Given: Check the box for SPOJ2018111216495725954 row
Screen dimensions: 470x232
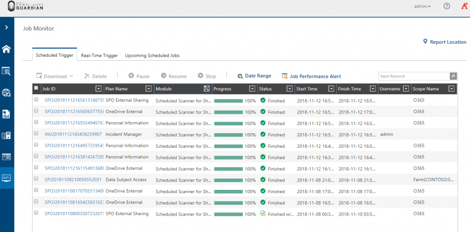Looking at the screenshot, I should point(36,145).
